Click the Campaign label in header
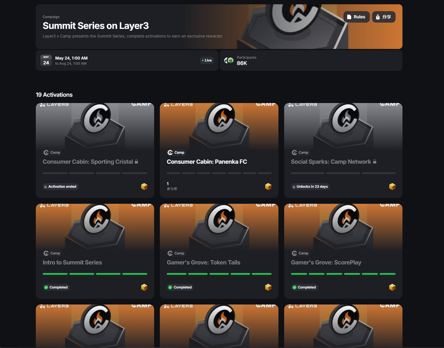 [x=51, y=17]
